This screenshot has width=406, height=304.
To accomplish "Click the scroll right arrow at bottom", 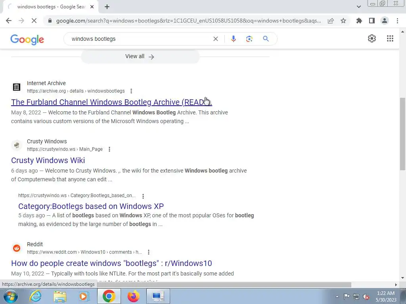I will 396,285.
